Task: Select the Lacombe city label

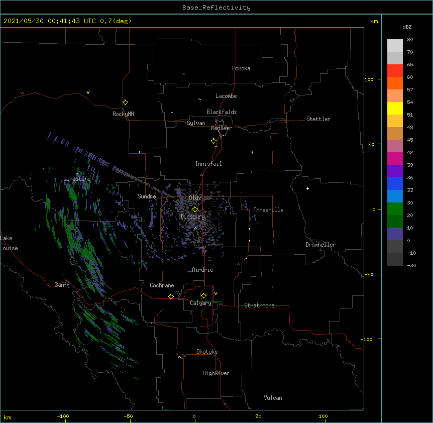Action: [x=226, y=96]
